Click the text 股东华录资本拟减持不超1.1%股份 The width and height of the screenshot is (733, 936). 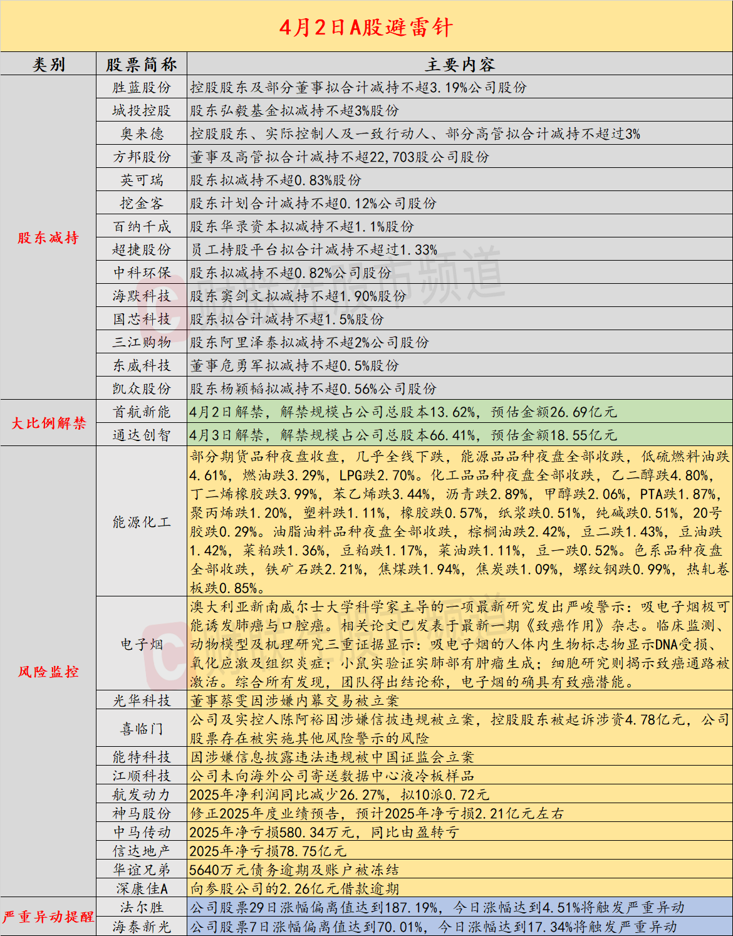point(302,227)
